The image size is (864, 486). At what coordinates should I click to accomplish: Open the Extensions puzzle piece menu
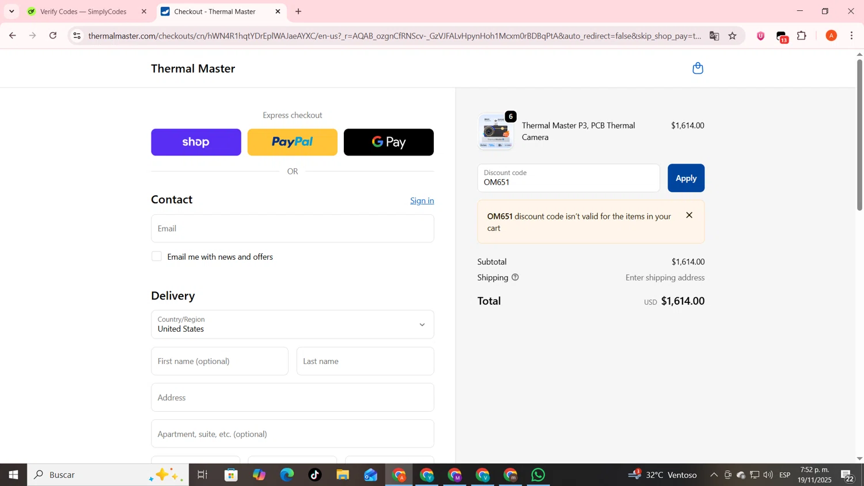tap(802, 36)
